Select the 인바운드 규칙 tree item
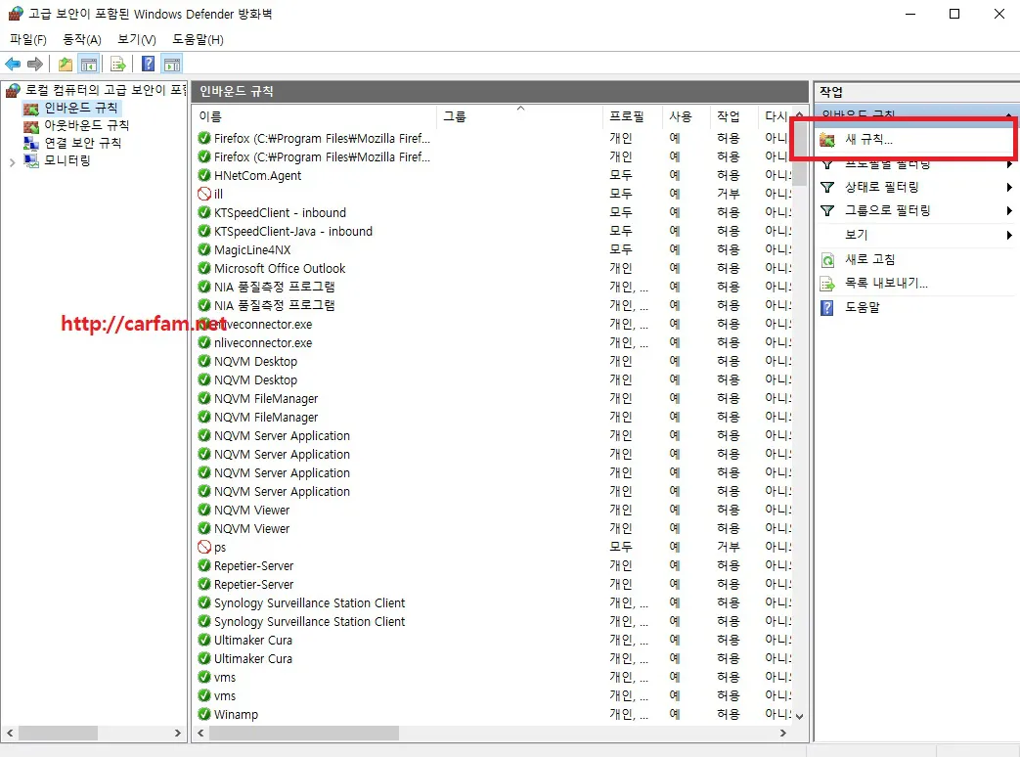The height and width of the screenshot is (757, 1020). click(x=80, y=108)
